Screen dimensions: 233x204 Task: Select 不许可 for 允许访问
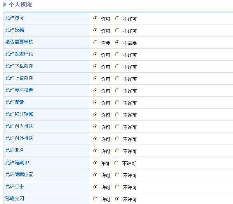tap(117, 18)
